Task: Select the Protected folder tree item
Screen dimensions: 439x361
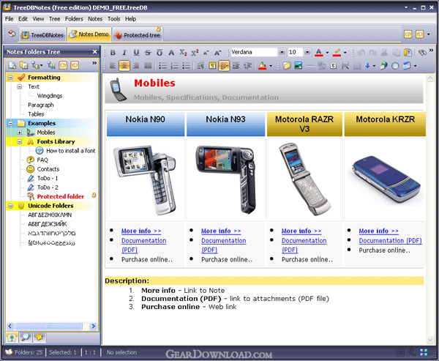Action: click(61, 196)
